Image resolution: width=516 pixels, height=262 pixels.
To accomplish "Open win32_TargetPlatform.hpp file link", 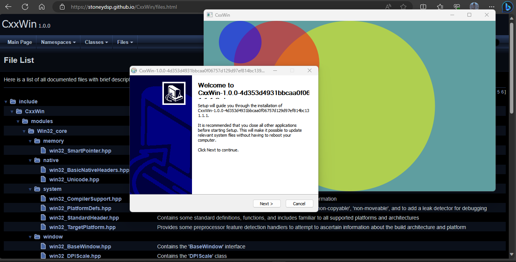I will pos(82,227).
